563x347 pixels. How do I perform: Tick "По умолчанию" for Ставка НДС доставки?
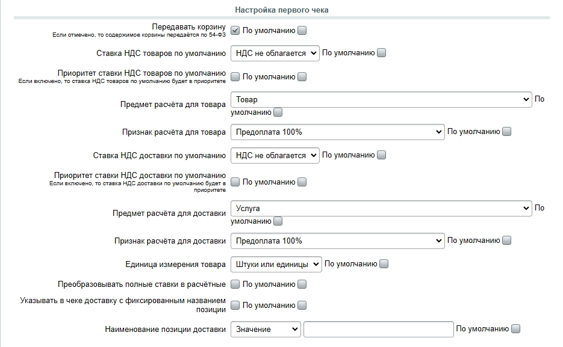382,155
